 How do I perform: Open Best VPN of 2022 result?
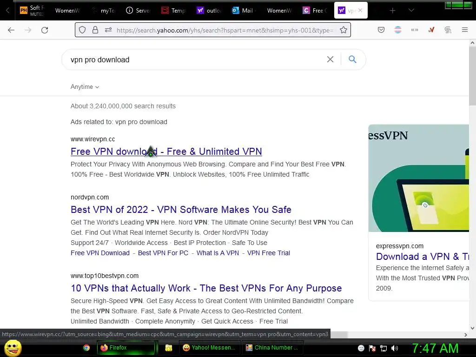[181, 210]
